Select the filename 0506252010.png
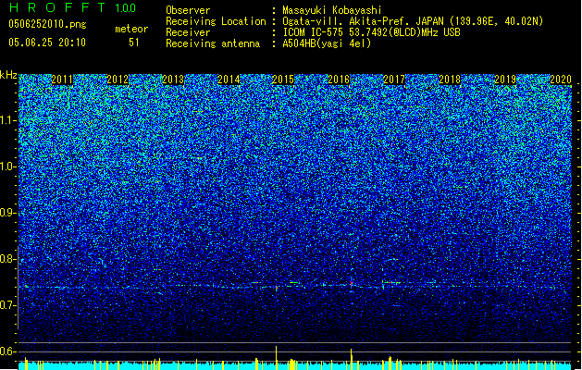Screen dimensions: 582x370 47,24
